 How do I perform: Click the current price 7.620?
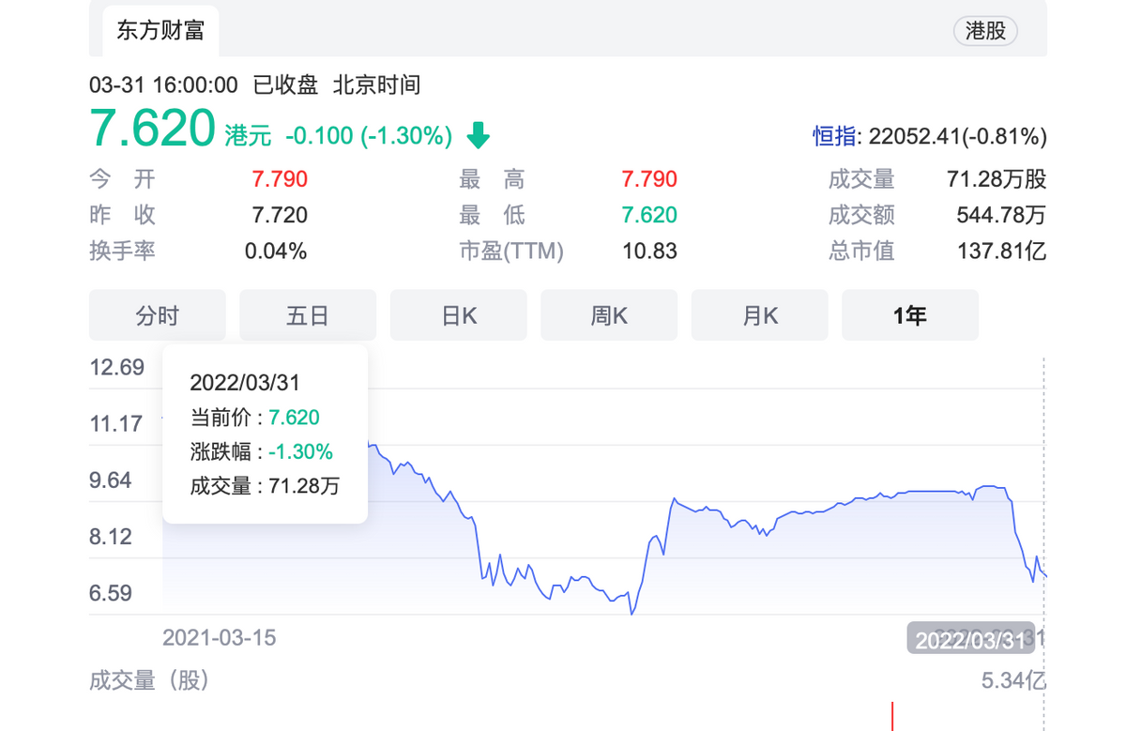(153, 129)
